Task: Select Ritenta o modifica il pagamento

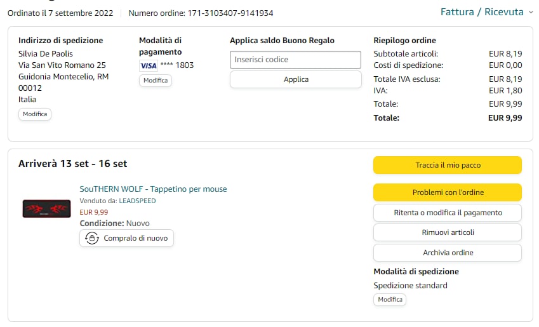Action: pos(447,213)
